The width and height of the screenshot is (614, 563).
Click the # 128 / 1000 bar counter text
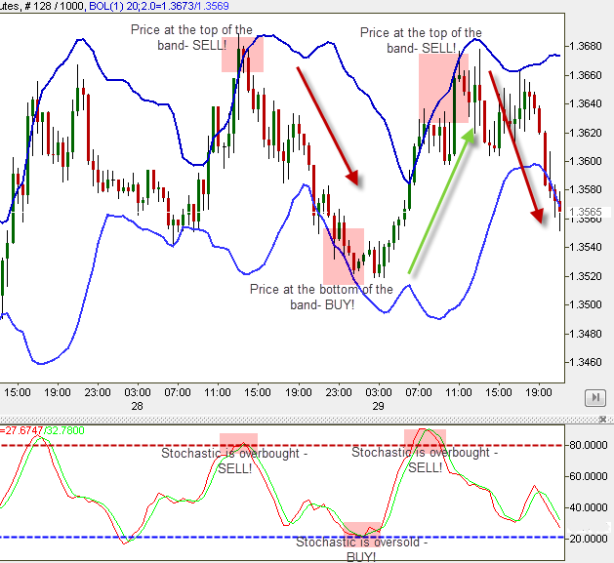pyautogui.click(x=54, y=6)
